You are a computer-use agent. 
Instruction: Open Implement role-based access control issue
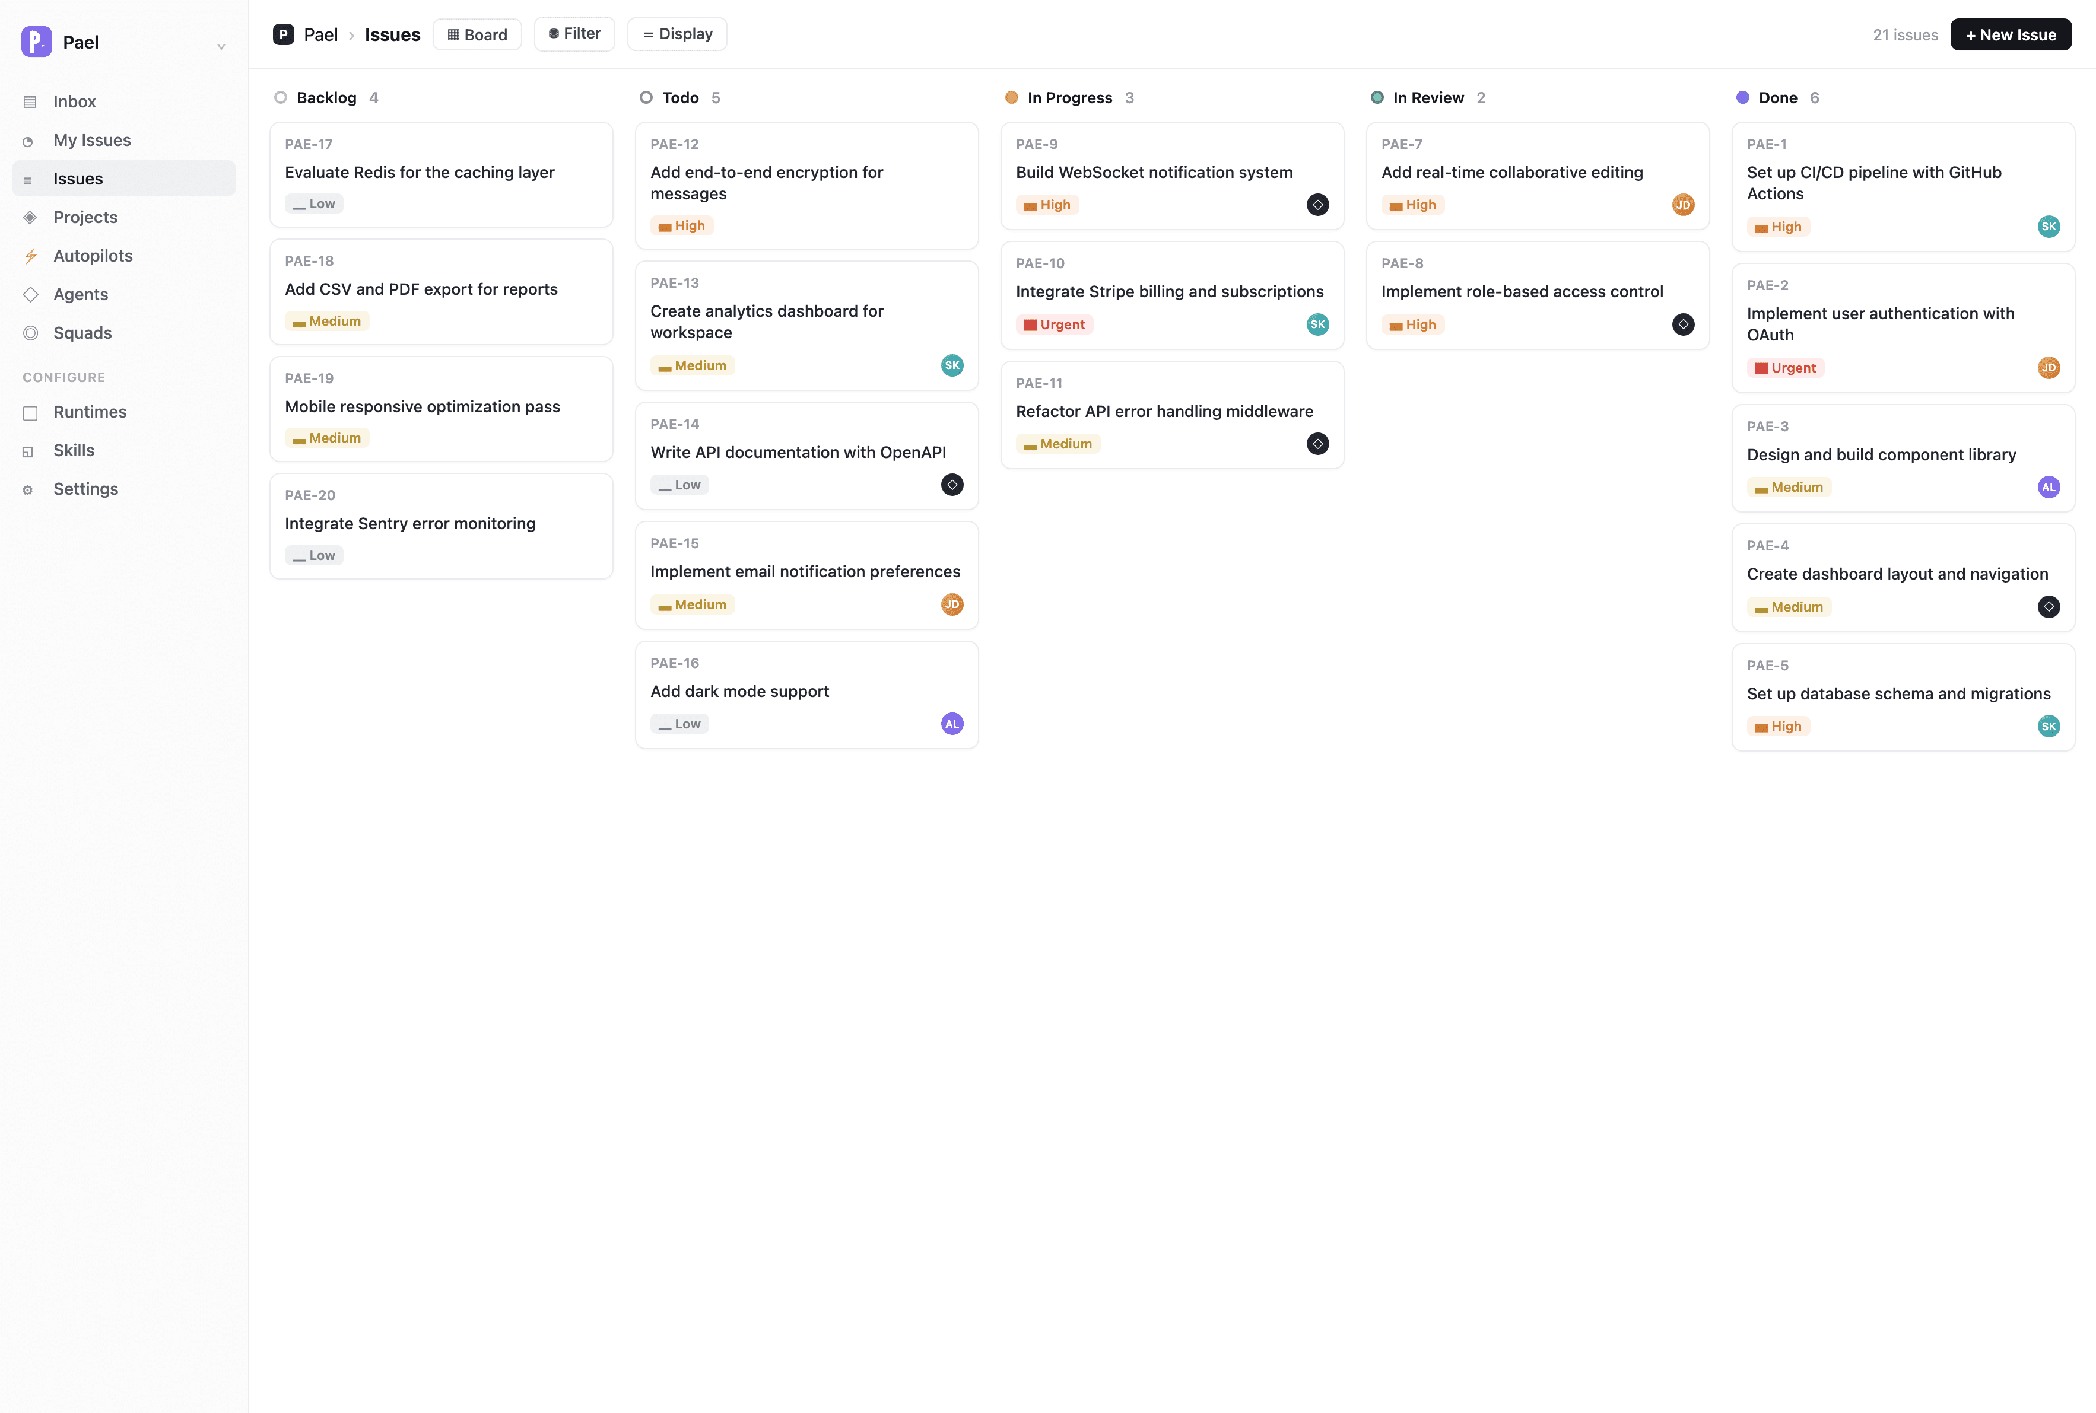tap(1537, 295)
